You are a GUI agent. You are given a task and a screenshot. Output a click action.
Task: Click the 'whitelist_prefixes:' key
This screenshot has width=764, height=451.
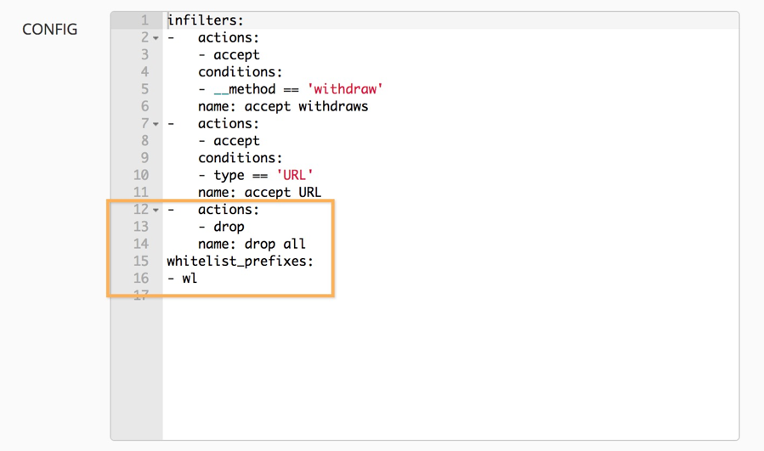(x=240, y=261)
